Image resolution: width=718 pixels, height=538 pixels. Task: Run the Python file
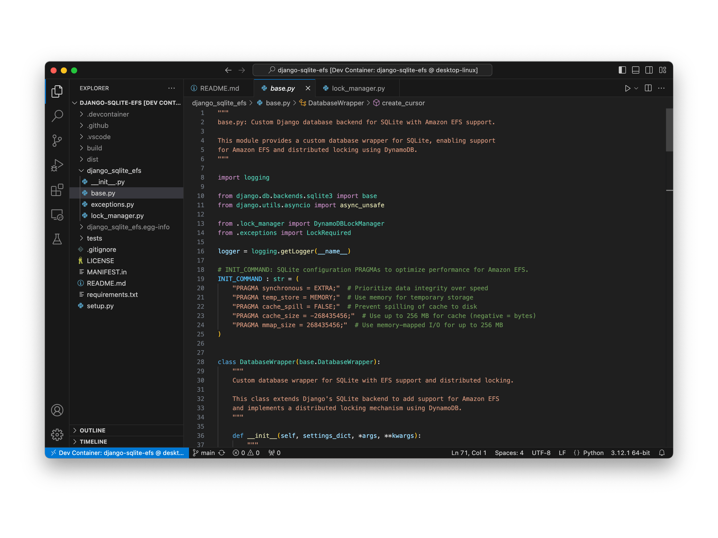(x=627, y=88)
